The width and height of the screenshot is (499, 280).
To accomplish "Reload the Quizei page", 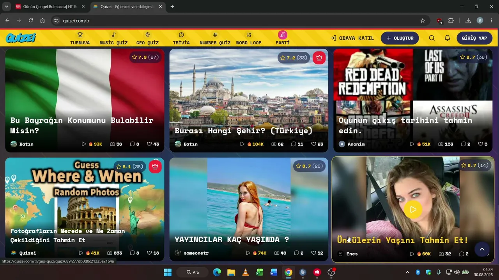I will pyautogui.click(x=31, y=21).
